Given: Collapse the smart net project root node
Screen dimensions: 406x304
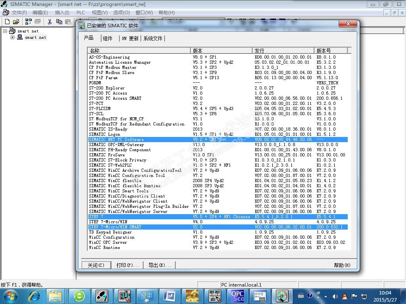Looking at the screenshot, I should (5, 31).
